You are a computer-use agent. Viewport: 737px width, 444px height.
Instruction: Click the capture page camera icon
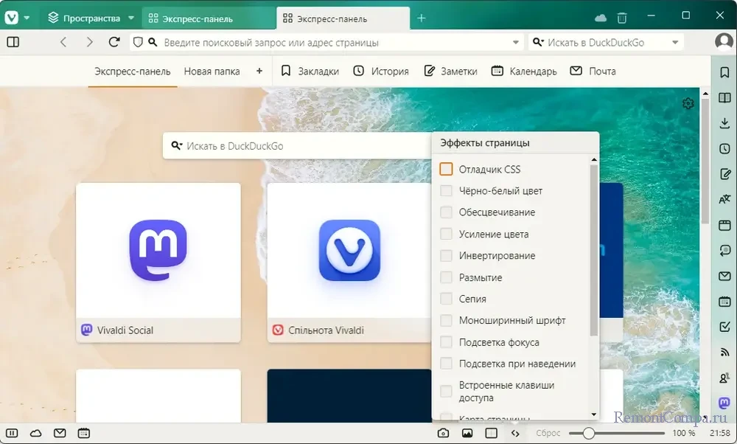pos(443,433)
